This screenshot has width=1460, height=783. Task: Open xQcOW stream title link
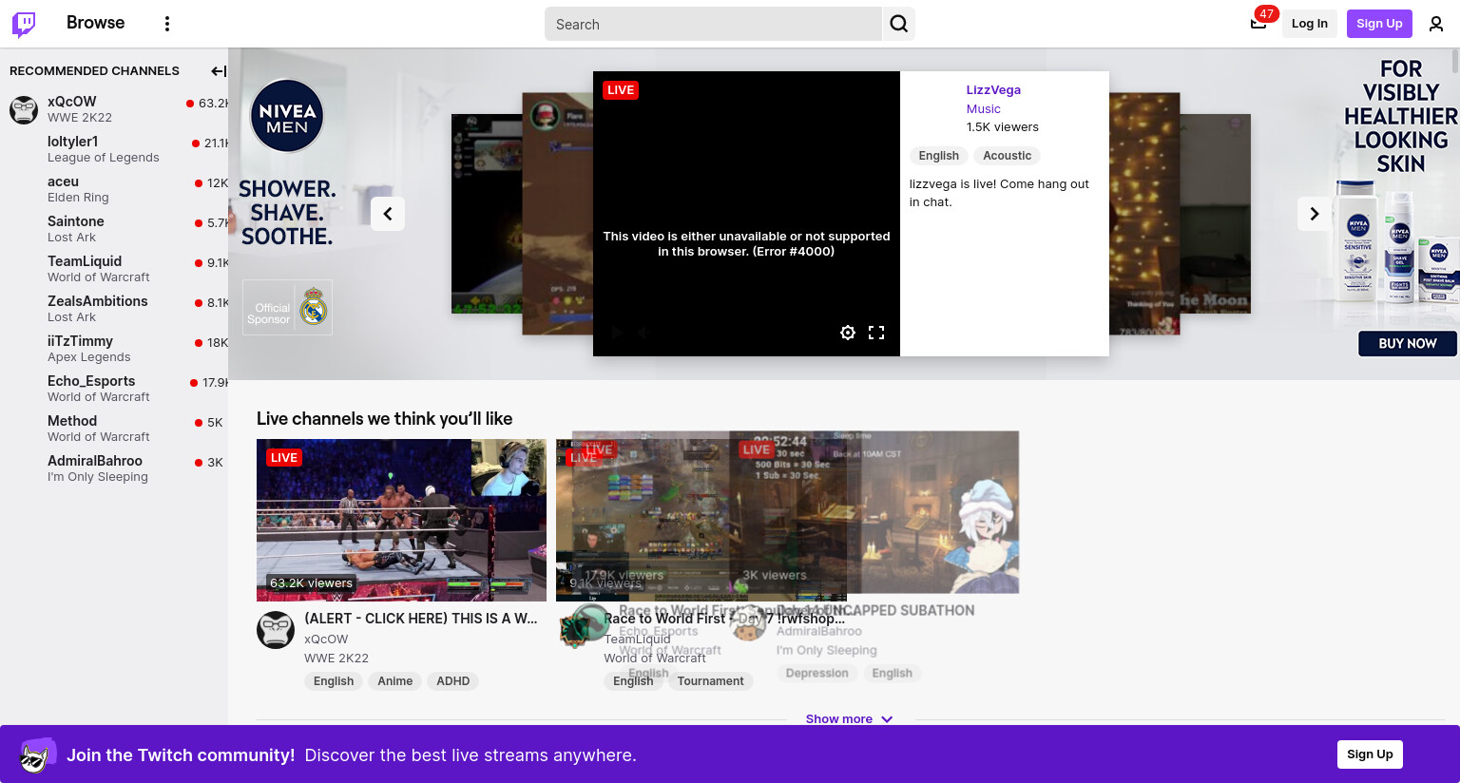pos(421,619)
